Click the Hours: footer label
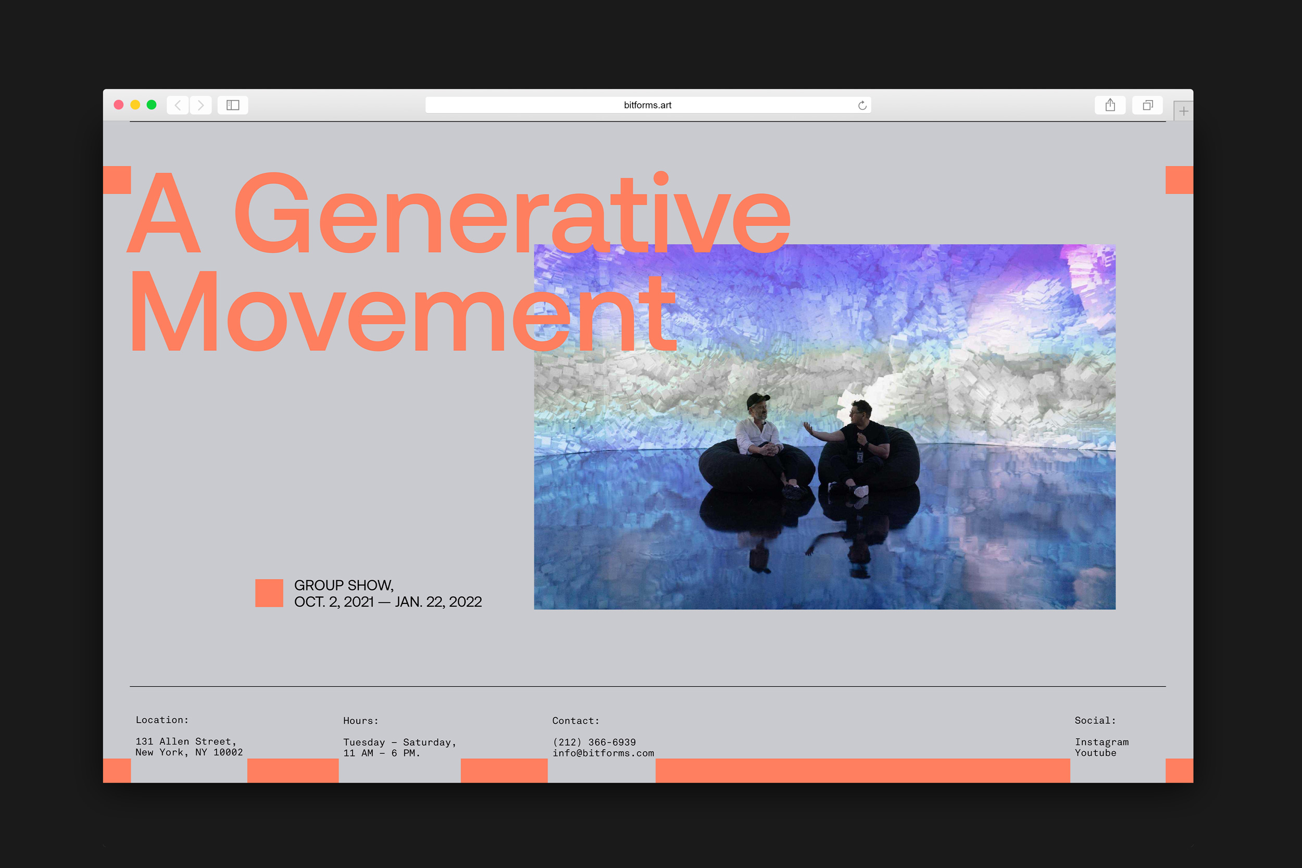Viewport: 1302px width, 868px height. pyautogui.click(x=361, y=720)
